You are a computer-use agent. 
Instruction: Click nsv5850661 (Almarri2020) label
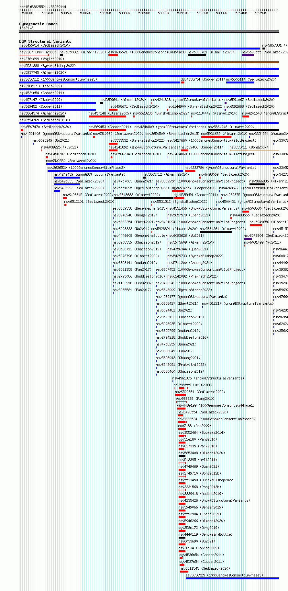click(x=83, y=52)
